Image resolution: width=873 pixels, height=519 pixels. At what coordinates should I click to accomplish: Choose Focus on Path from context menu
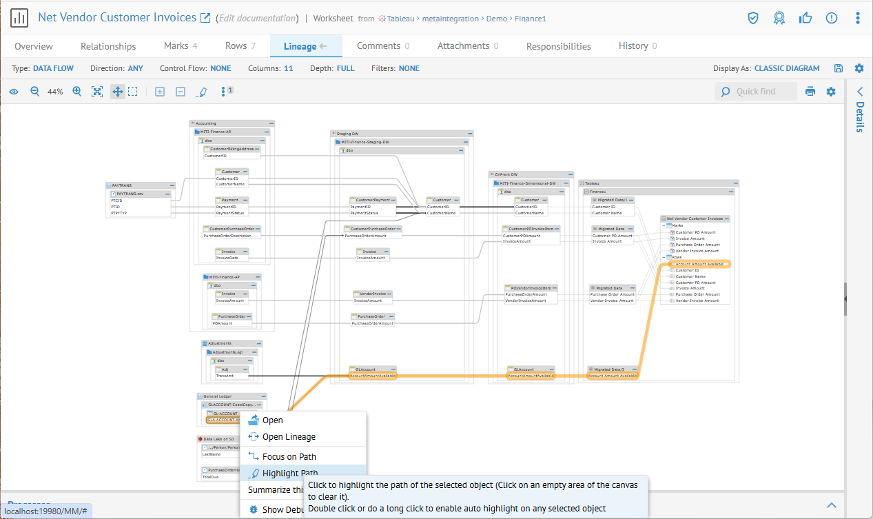[289, 456]
